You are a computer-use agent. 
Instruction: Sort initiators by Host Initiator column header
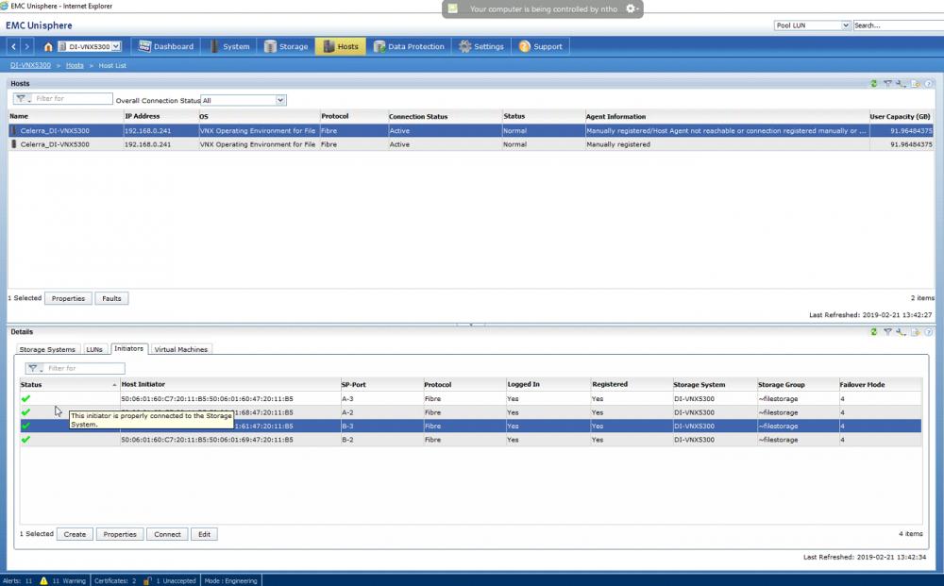coord(230,384)
